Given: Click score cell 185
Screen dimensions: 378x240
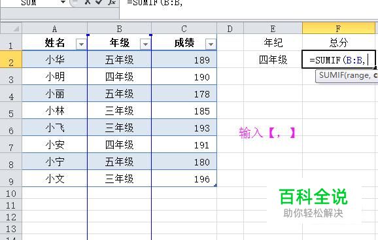Looking at the screenshot, I should [184, 111].
